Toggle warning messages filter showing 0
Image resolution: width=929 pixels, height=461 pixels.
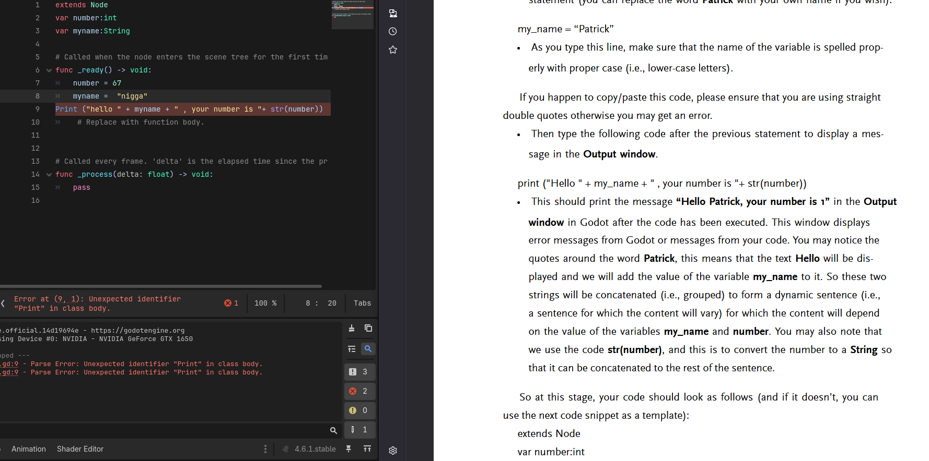[359, 410]
